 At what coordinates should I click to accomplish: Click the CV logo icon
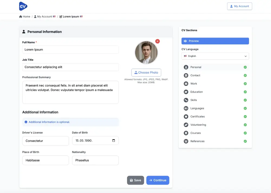(x=23, y=6)
